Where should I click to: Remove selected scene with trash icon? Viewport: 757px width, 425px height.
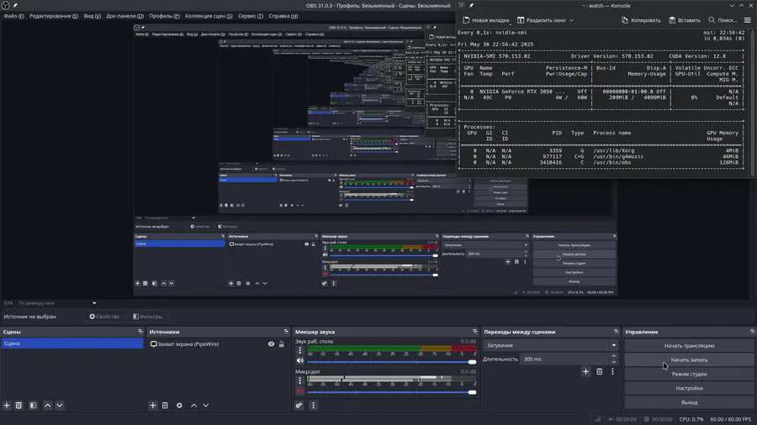(19, 405)
